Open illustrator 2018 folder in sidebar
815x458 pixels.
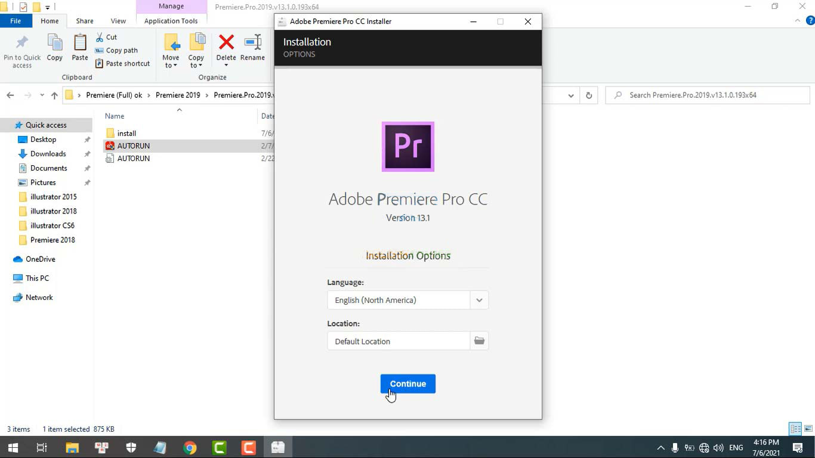coord(53,211)
